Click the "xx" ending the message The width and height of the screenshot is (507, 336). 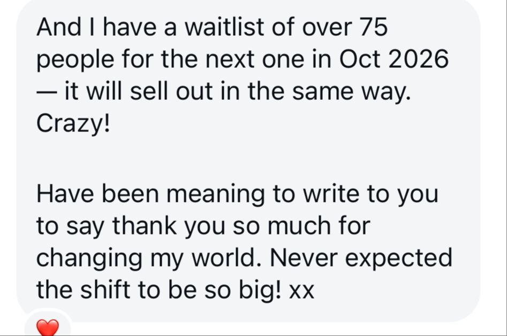click(301, 291)
